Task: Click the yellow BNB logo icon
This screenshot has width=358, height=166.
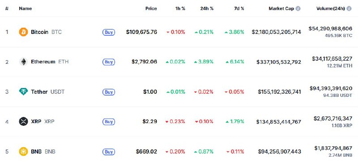Action: pos(23,151)
